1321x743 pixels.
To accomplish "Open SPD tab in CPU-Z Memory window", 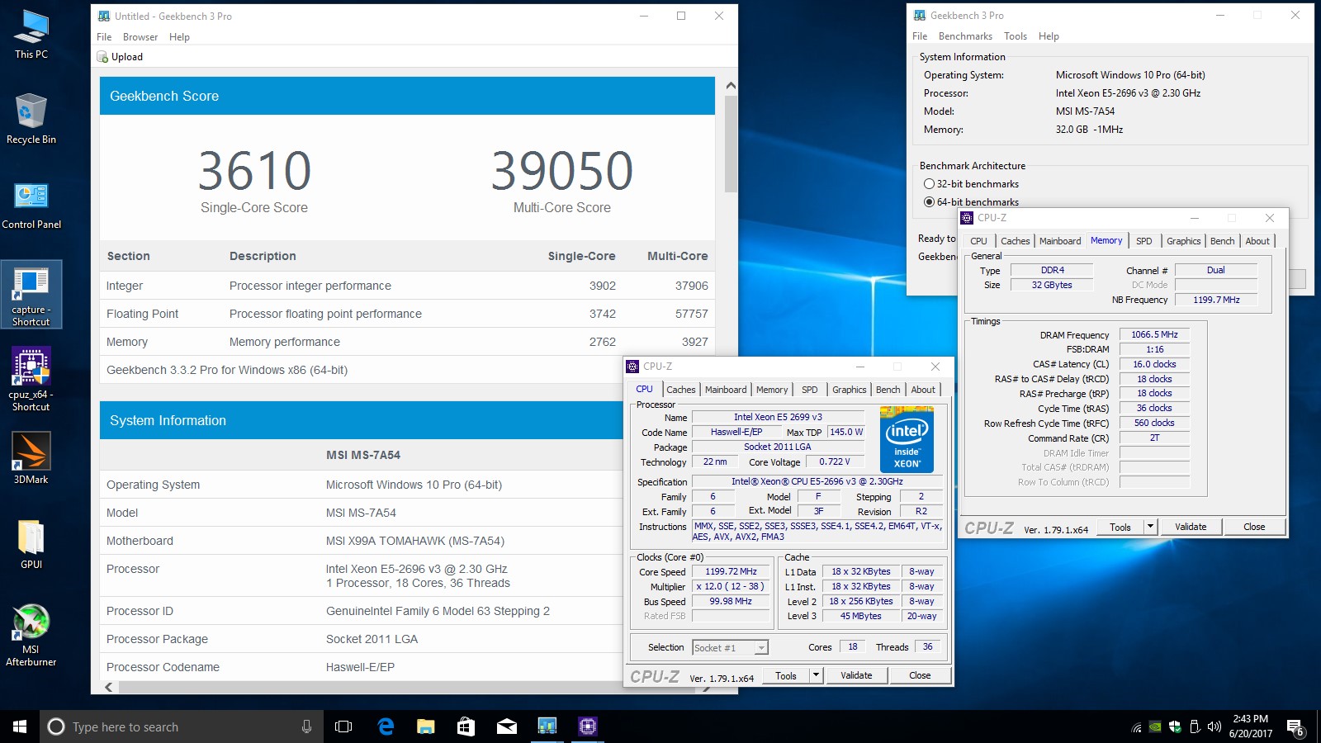I will coord(1143,241).
